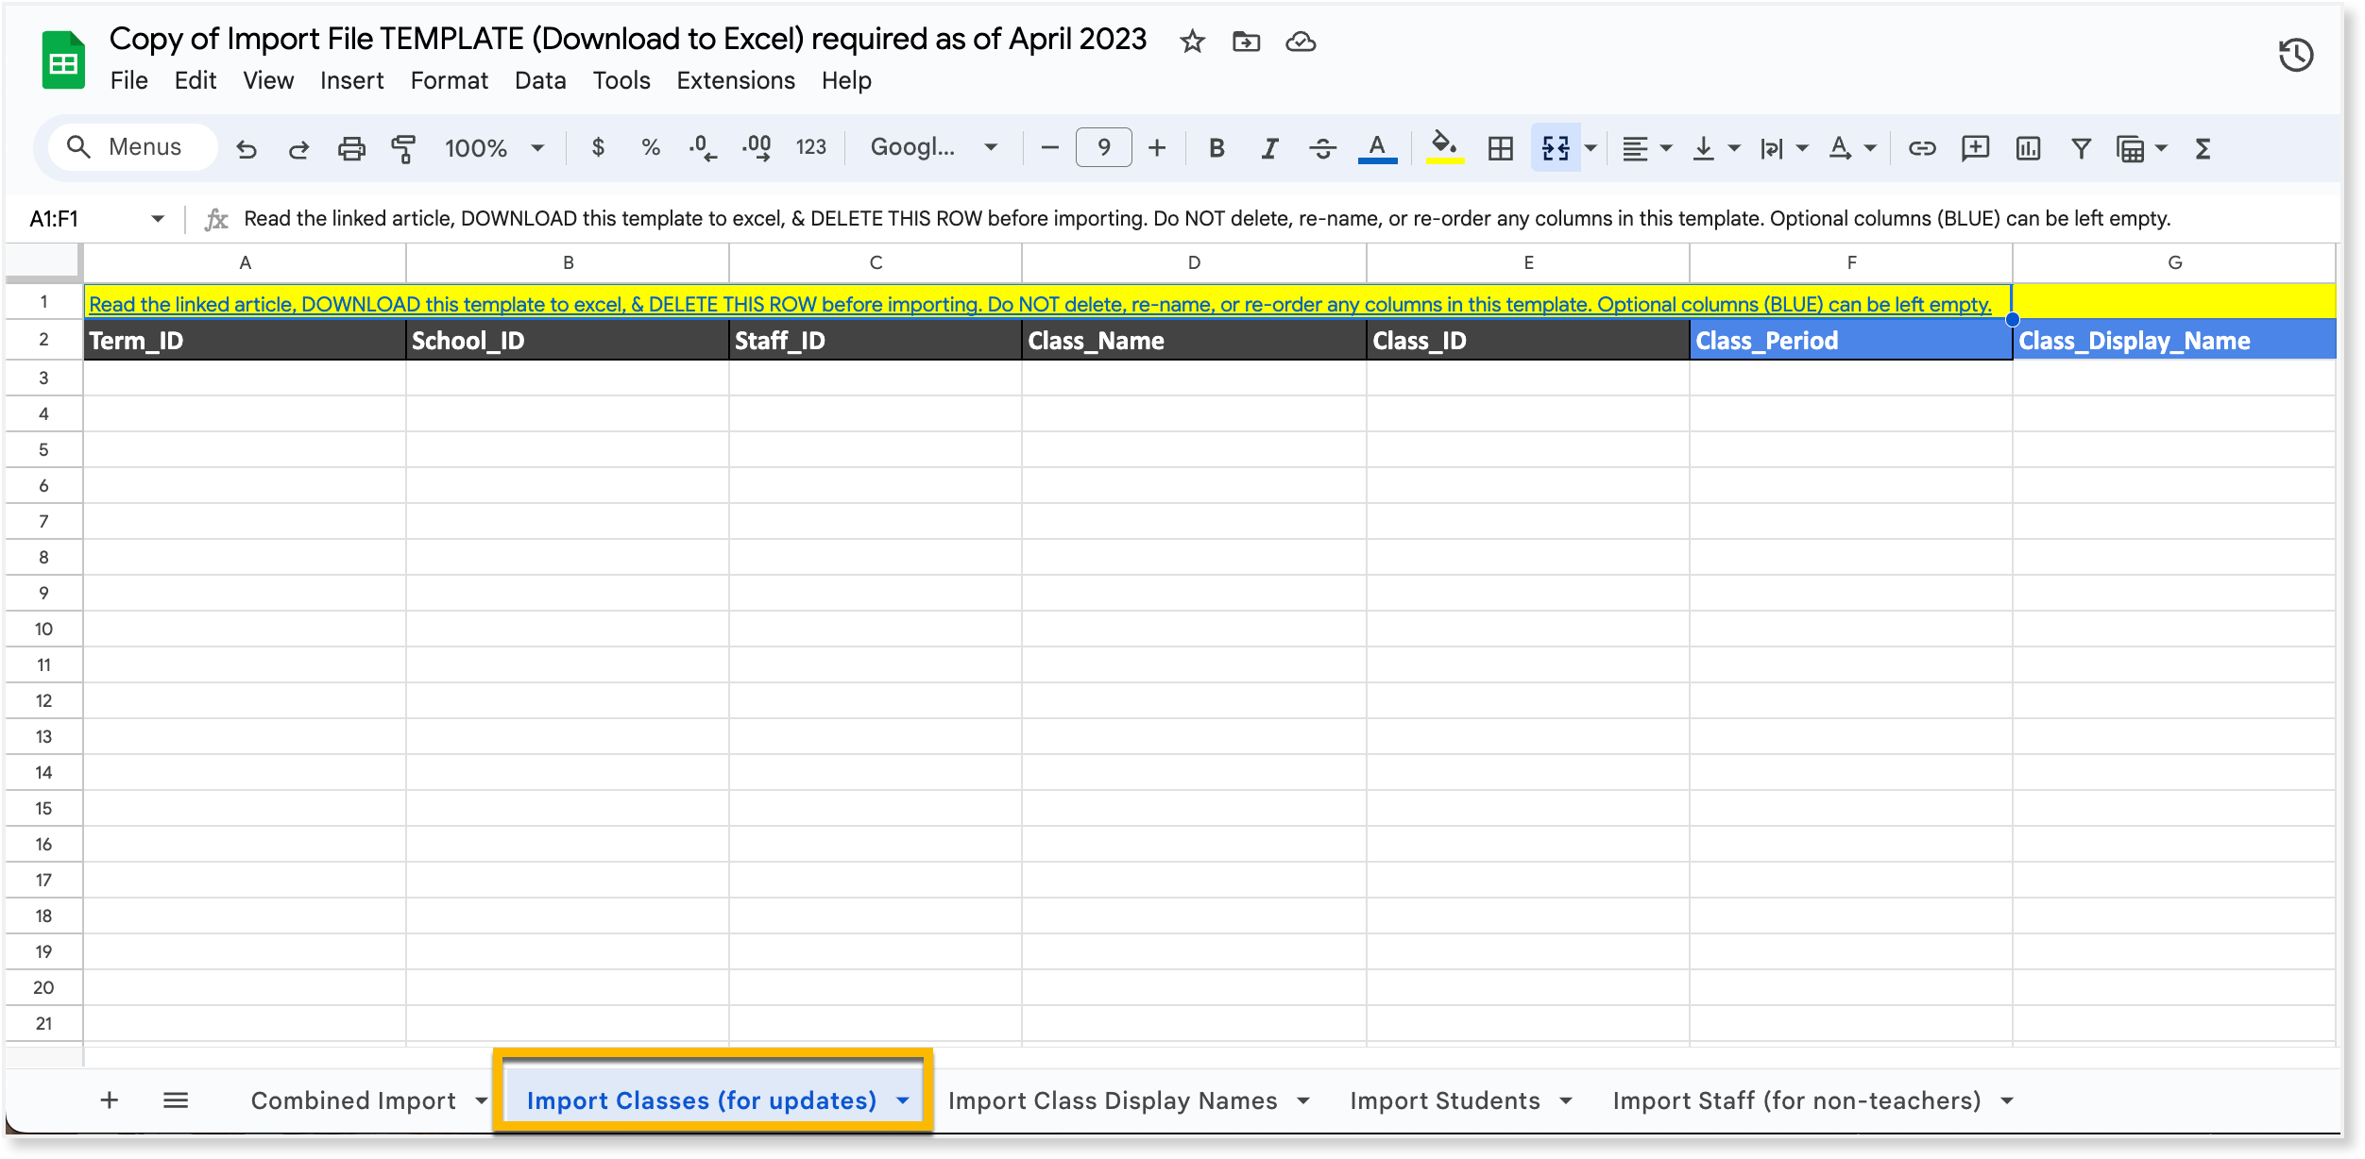Open version history clock icon
Viewport: 2365px width, 1159px height.
2295,55
